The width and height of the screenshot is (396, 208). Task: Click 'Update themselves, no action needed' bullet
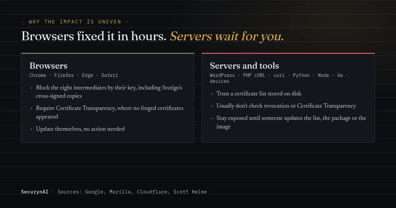tap(80, 129)
